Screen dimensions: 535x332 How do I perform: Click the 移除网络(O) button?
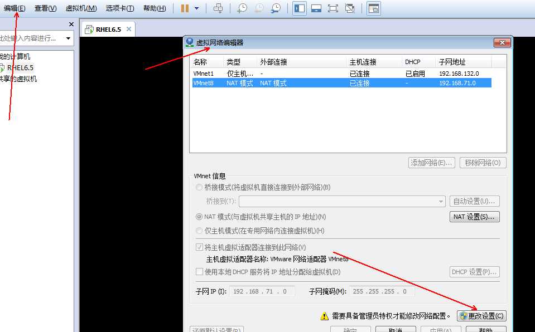[483, 163]
